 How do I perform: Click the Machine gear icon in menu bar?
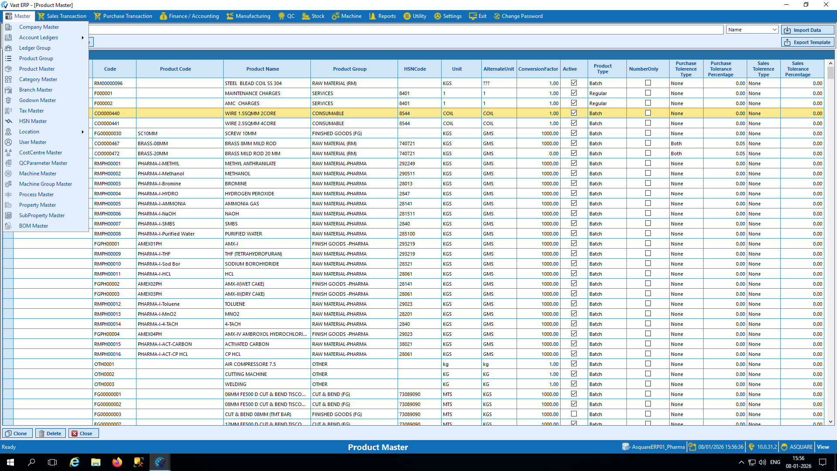point(335,16)
